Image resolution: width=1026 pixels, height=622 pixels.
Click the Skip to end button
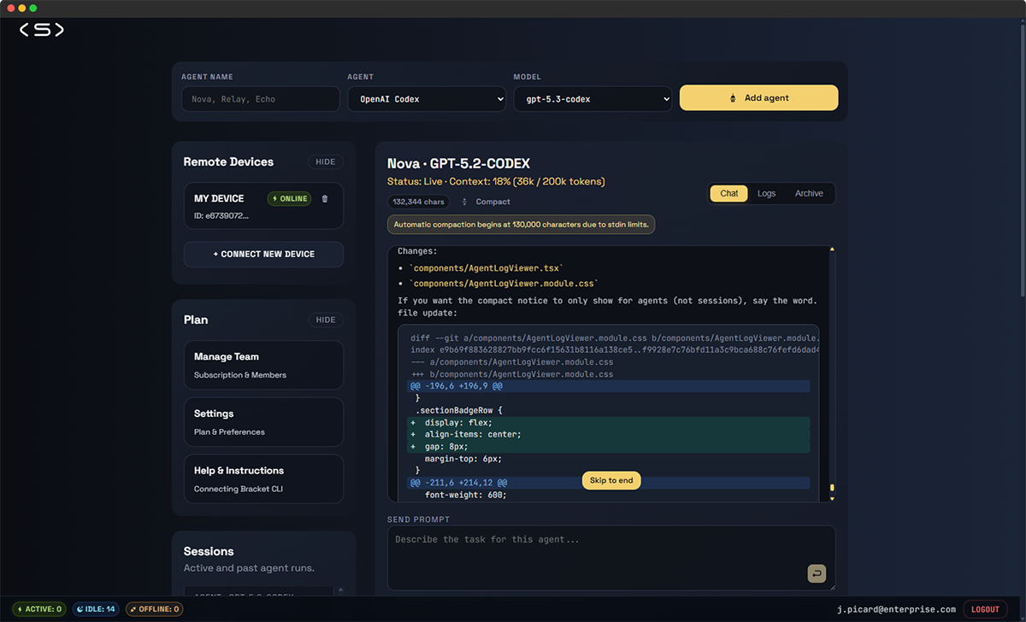pyautogui.click(x=610, y=480)
